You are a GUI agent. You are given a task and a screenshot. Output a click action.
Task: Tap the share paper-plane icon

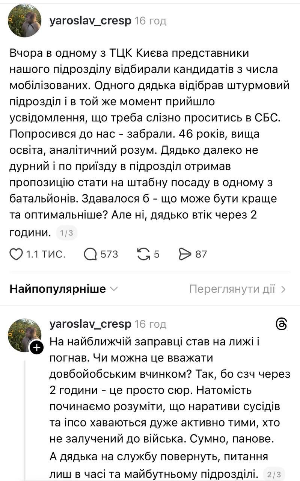point(185,254)
